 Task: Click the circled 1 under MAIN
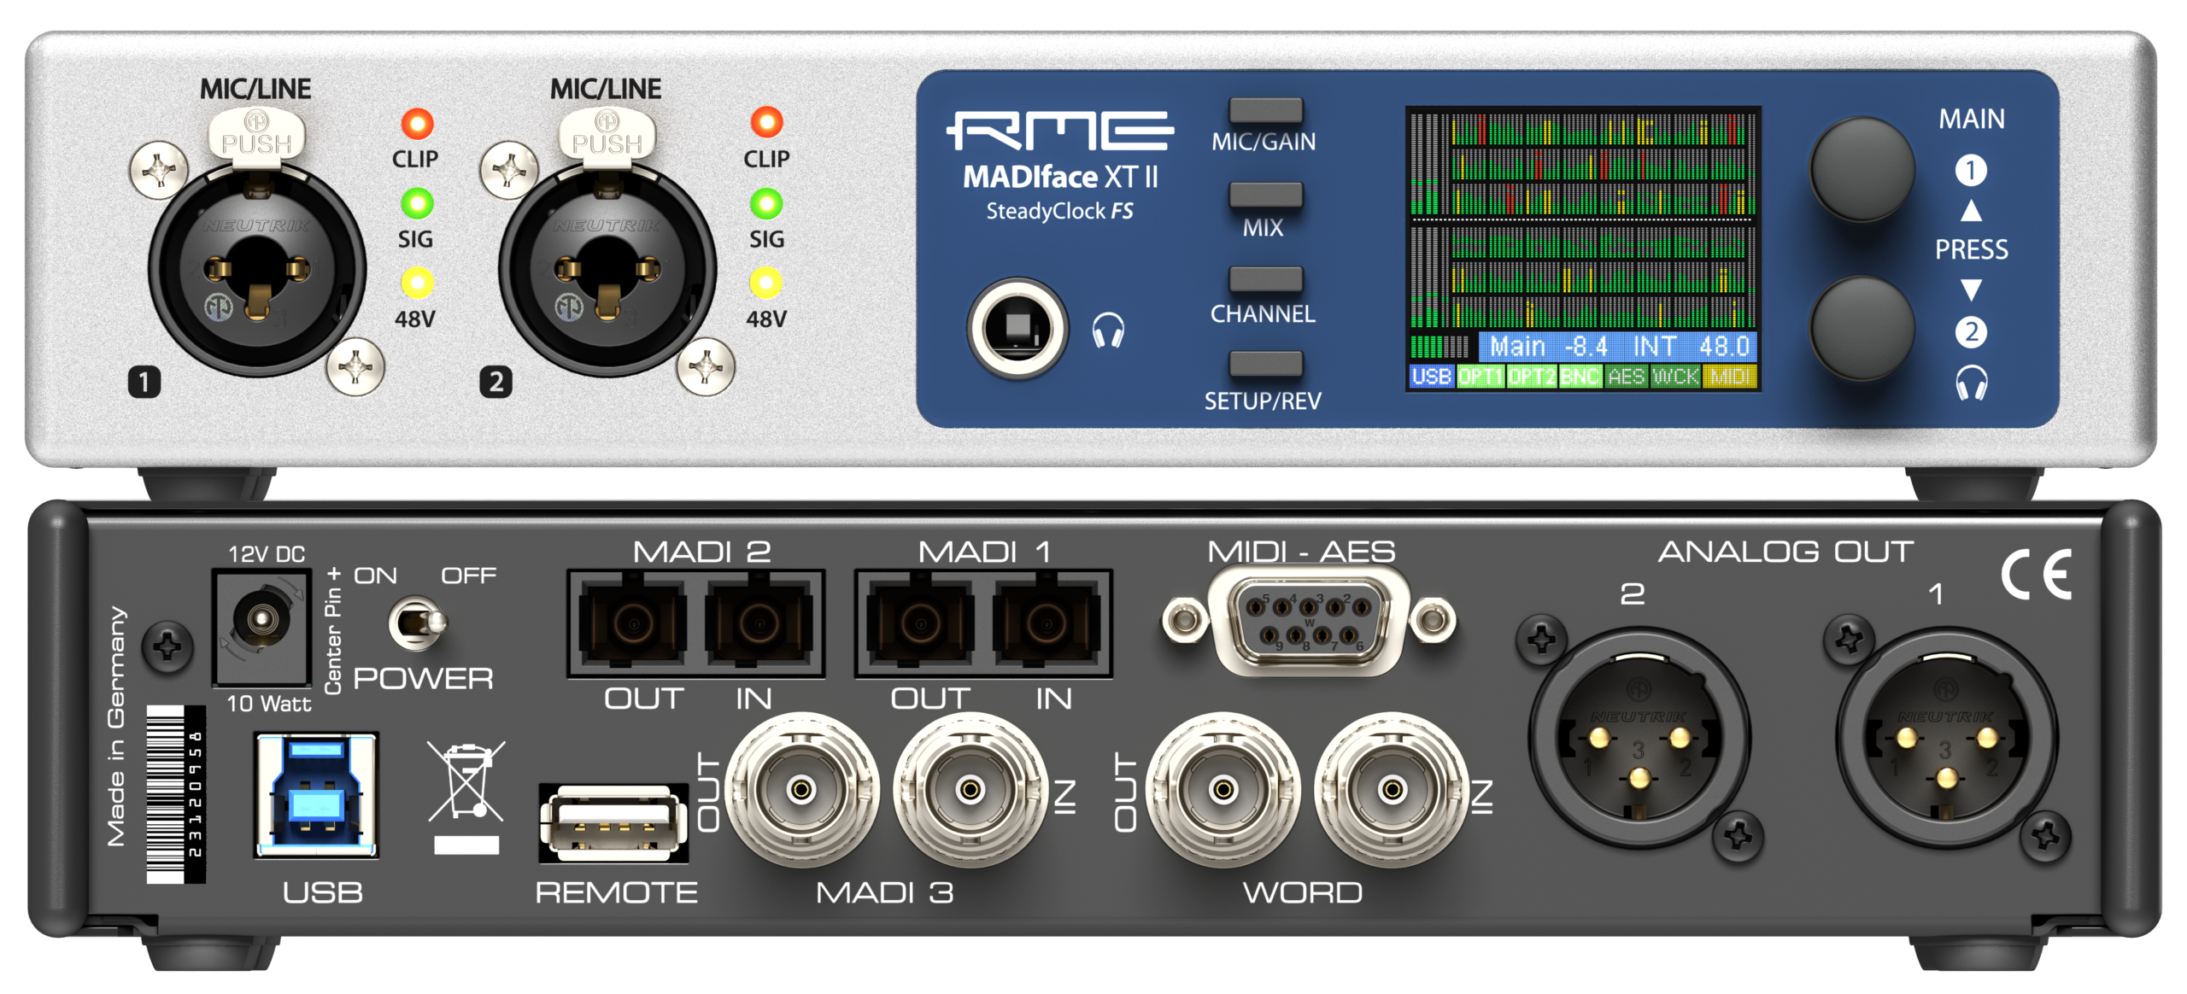[1971, 171]
